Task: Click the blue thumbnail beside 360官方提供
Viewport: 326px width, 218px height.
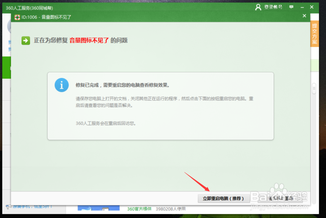Action: coord(98,208)
